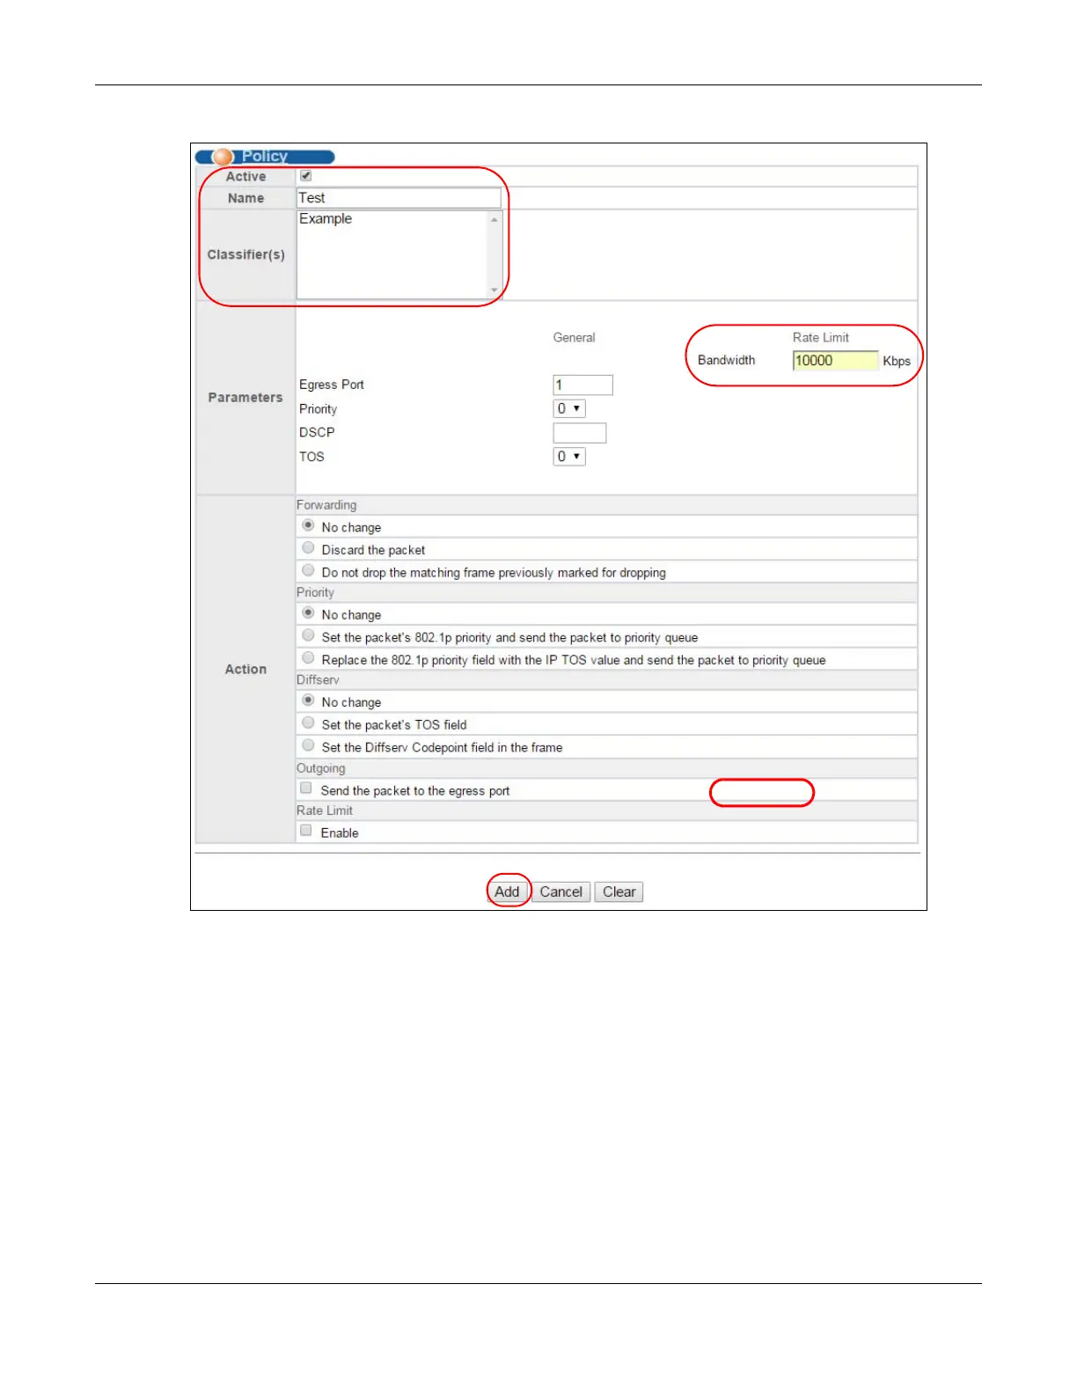Select Diffserv No change radio
1077x1394 pixels.
pos(308,701)
